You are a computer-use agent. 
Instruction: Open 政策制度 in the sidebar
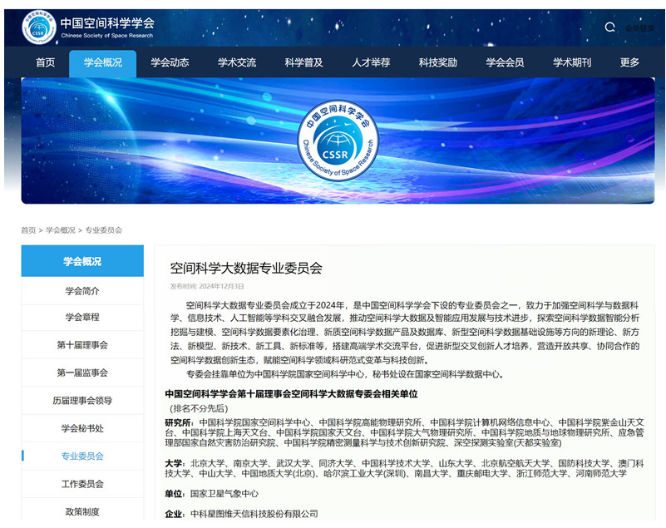click(x=82, y=511)
